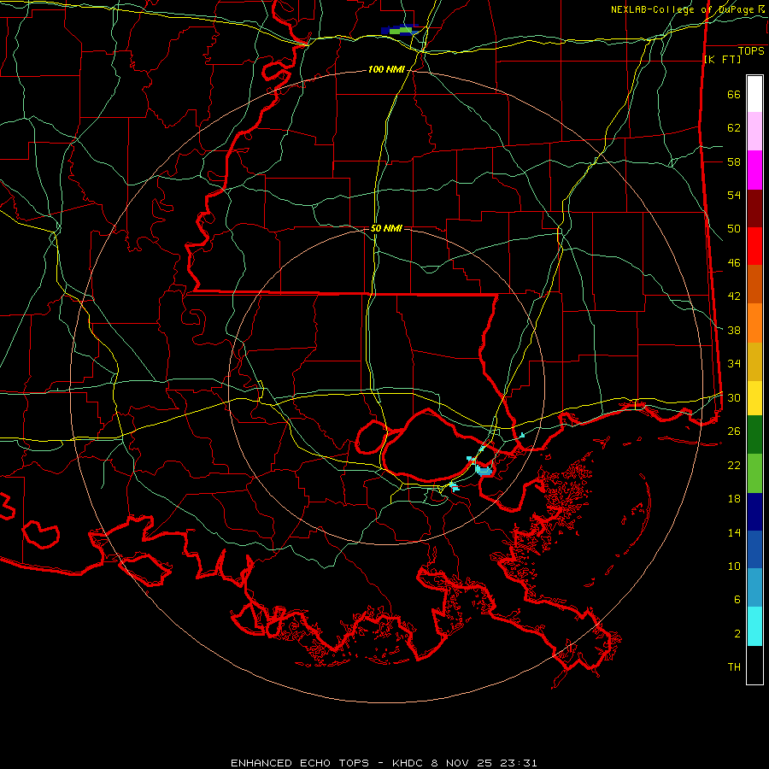Select the sky blue legend swatch
The image size is (769, 769).
point(754,588)
